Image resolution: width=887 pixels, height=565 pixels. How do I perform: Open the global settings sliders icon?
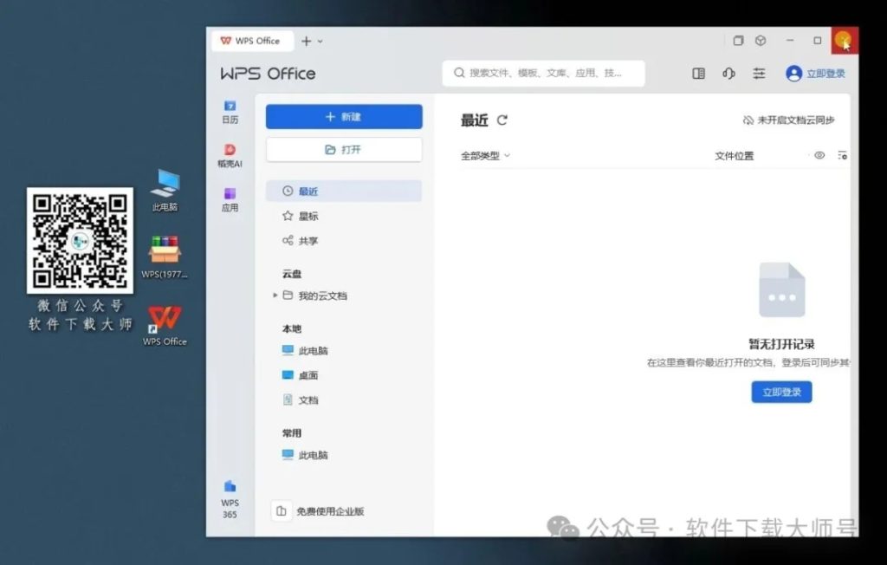(x=760, y=74)
